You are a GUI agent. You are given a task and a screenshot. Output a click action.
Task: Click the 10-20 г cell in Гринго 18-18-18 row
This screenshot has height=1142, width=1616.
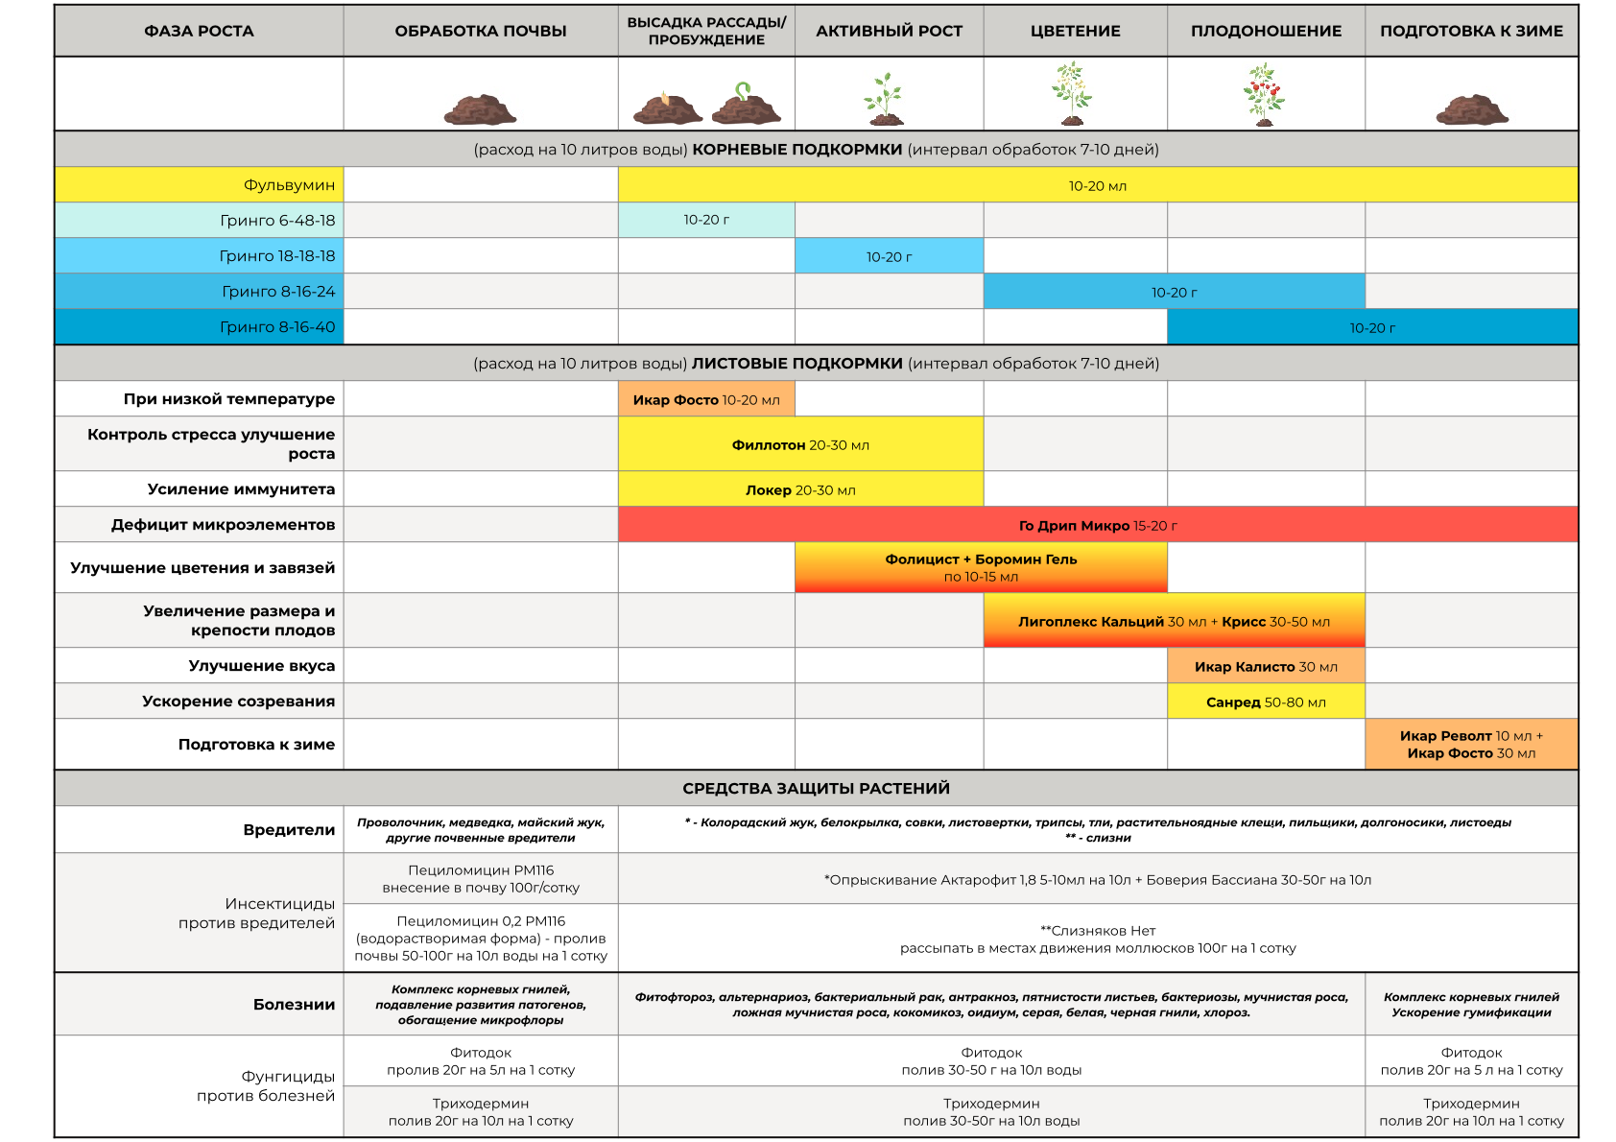pyautogui.click(x=890, y=255)
